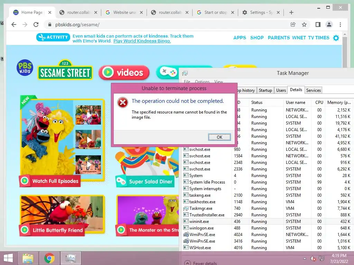Open the Options menu in Task Manager
The height and width of the screenshot is (265, 354).
202,81
